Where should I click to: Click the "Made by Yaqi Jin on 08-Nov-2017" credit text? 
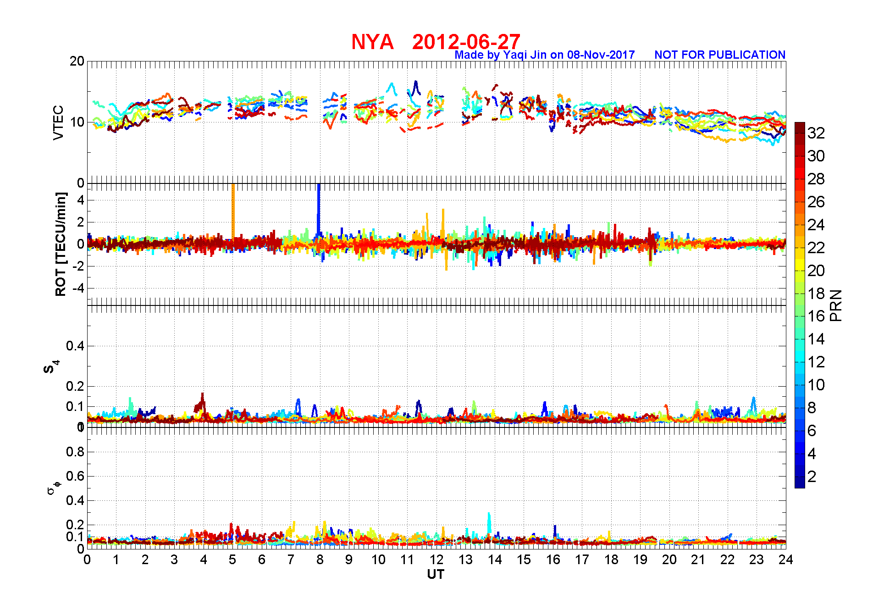click(545, 55)
